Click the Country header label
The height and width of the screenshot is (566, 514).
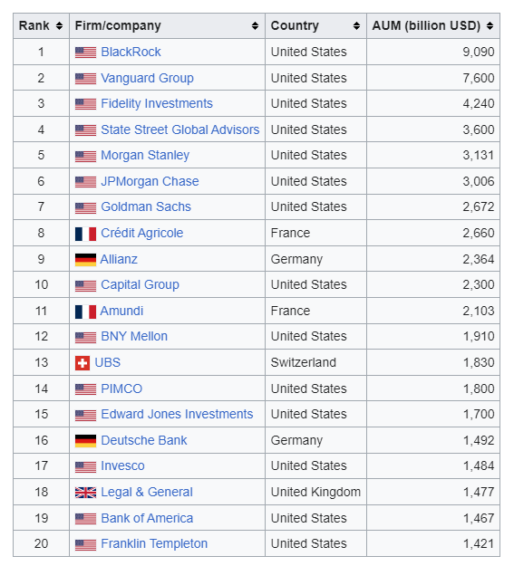click(295, 26)
